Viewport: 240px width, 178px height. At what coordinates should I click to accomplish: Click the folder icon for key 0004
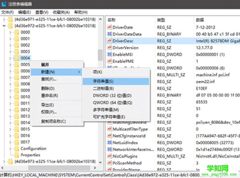(x=17, y=58)
